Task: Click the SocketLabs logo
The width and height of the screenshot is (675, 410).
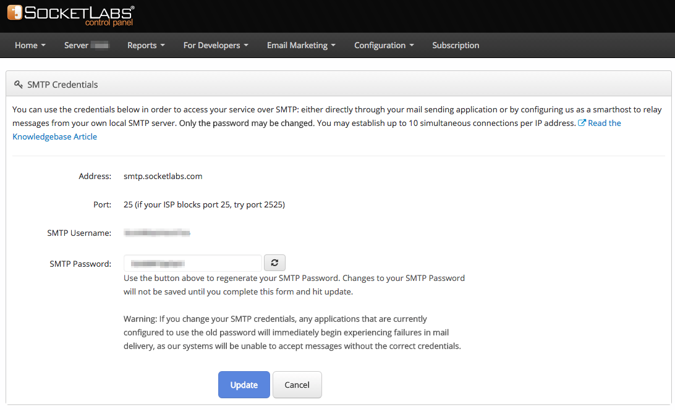Action: pos(71,15)
